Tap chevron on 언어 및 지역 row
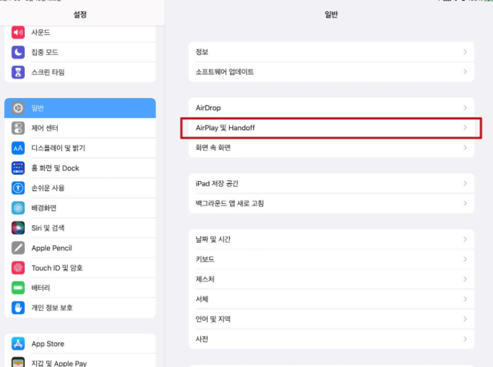The image size is (493, 367). [x=465, y=319]
